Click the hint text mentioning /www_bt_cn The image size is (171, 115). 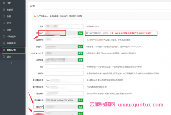[x=113, y=47]
